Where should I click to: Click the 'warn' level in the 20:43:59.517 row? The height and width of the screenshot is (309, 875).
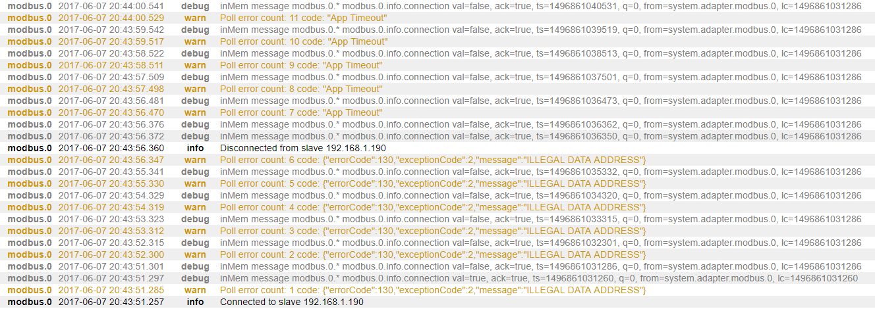pos(195,41)
